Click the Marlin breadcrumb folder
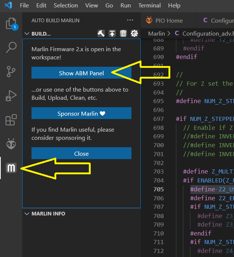This screenshot has width=234, height=257. pos(157,34)
